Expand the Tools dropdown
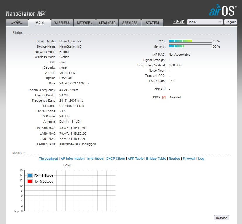The width and height of the screenshot is (242, 224). 205,22
